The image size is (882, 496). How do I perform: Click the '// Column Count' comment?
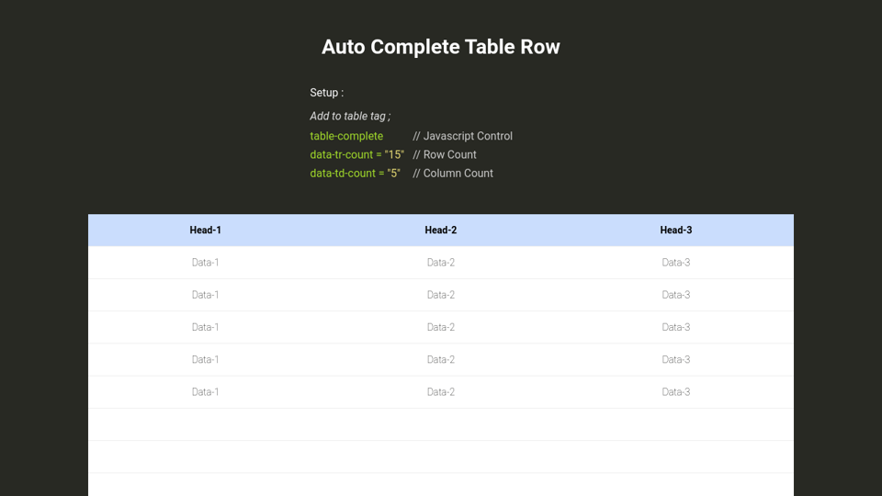tap(453, 173)
